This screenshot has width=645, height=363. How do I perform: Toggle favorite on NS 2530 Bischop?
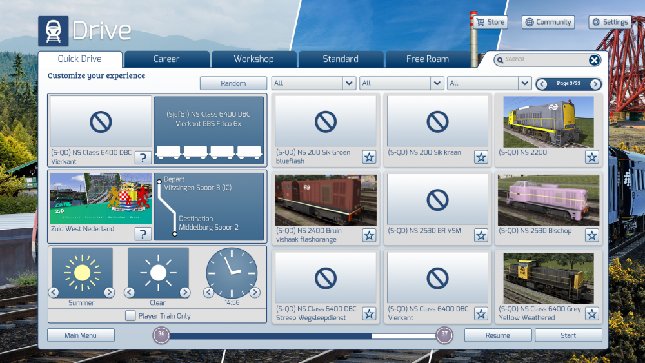pyautogui.click(x=592, y=235)
